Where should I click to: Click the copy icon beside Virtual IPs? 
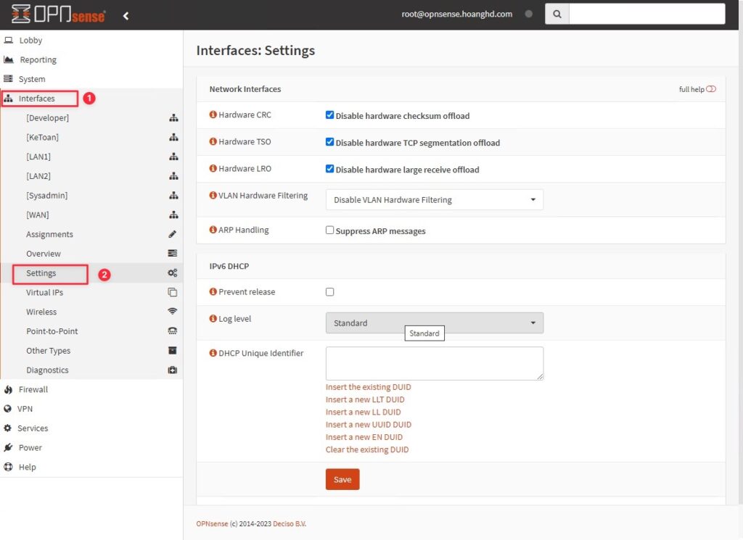coord(173,293)
